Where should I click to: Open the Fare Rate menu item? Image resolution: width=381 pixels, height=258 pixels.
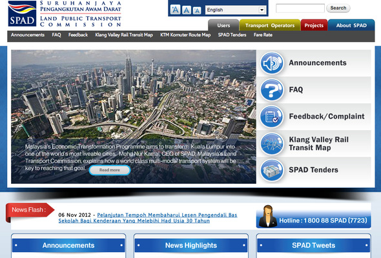(x=263, y=35)
